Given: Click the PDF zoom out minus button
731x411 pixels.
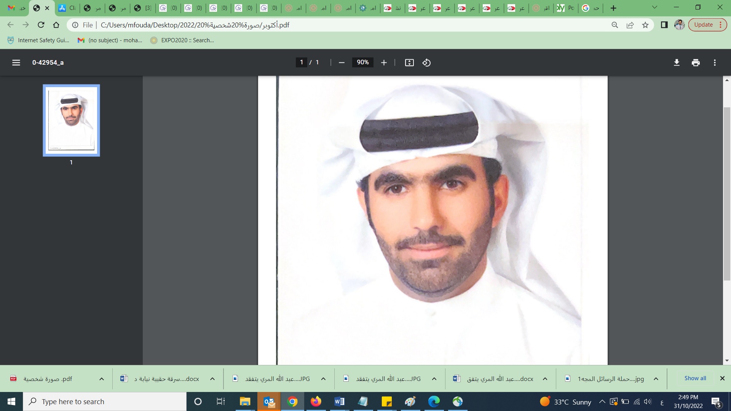Looking at the screenshot, I should pos(342,62).
